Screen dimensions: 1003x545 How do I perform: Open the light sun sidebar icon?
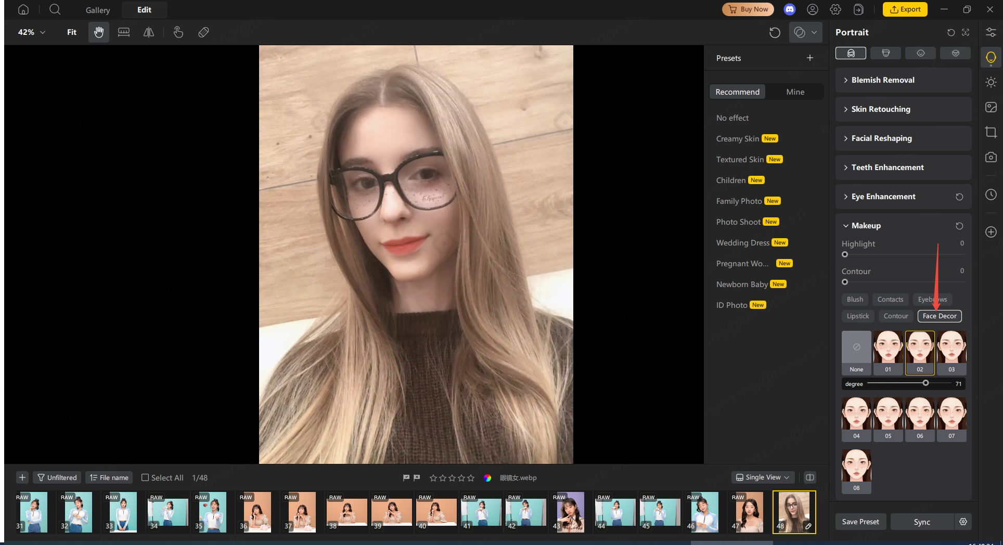tap(991, 82)
